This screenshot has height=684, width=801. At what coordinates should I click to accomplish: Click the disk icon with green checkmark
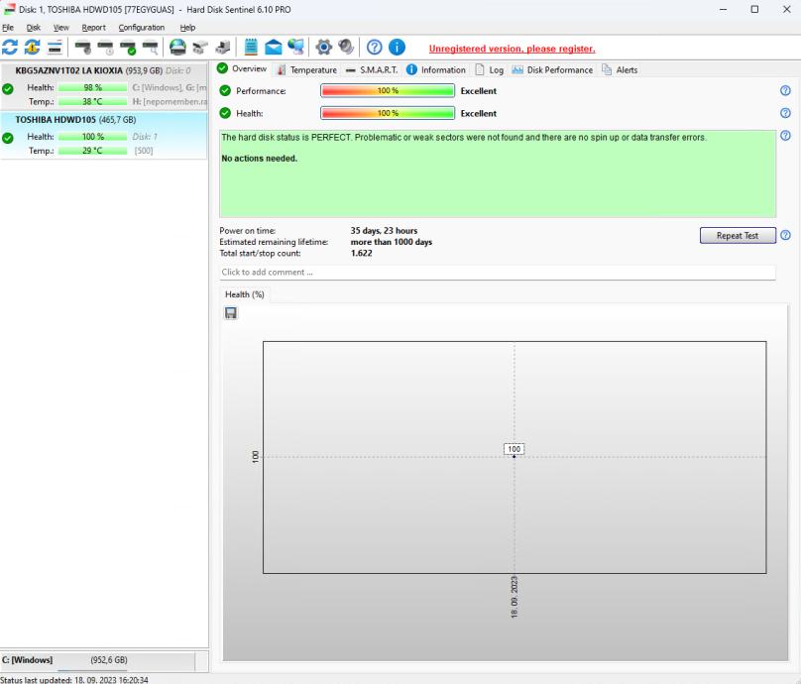128,48
